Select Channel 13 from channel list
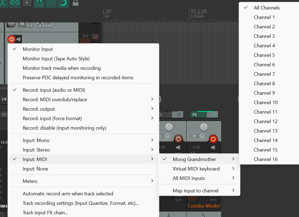The width and height of the screenshot is (299, 217). click(x=269, y=131)
